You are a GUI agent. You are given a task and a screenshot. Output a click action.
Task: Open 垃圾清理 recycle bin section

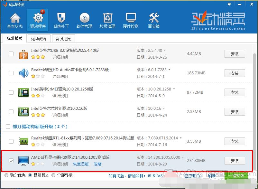coord(107,20)
